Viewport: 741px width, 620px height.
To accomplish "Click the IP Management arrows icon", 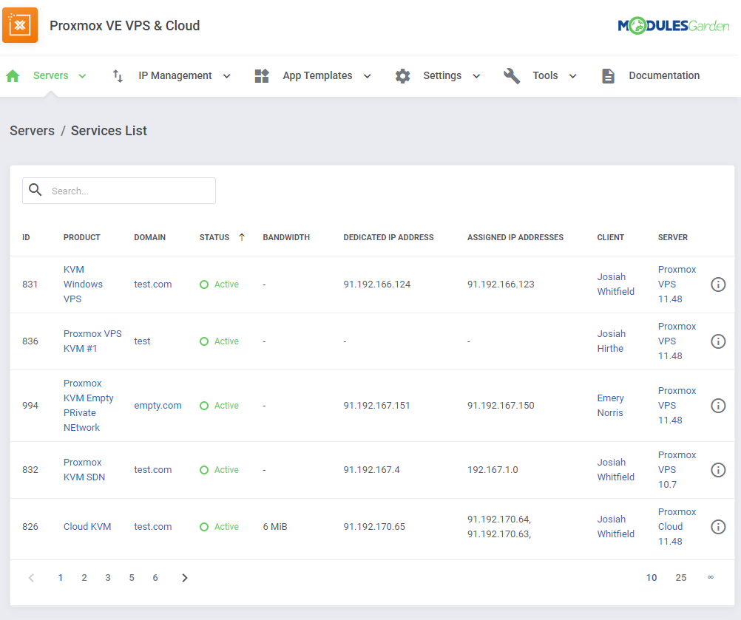I will [118, 75].
